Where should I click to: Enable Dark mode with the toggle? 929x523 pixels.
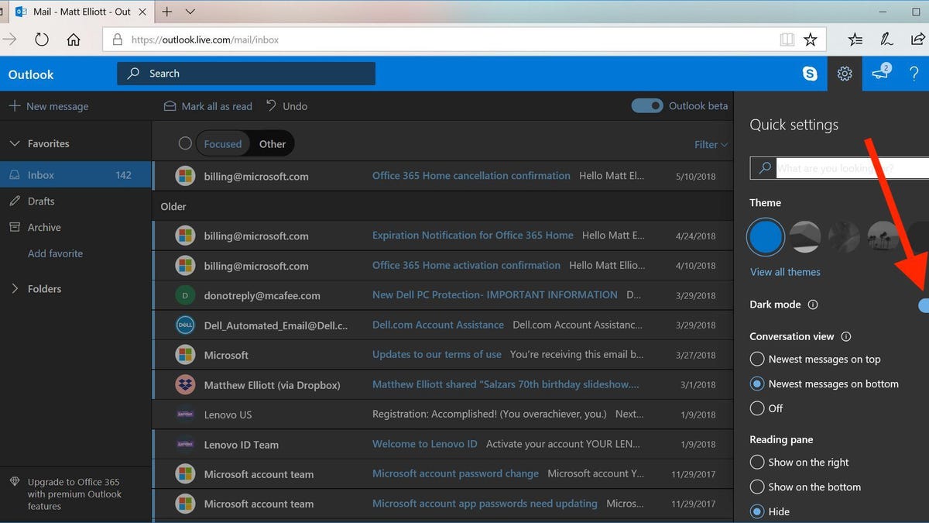(x=925, y=305)
